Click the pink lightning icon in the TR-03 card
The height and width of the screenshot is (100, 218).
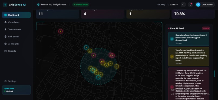click(x=172, y=87)
